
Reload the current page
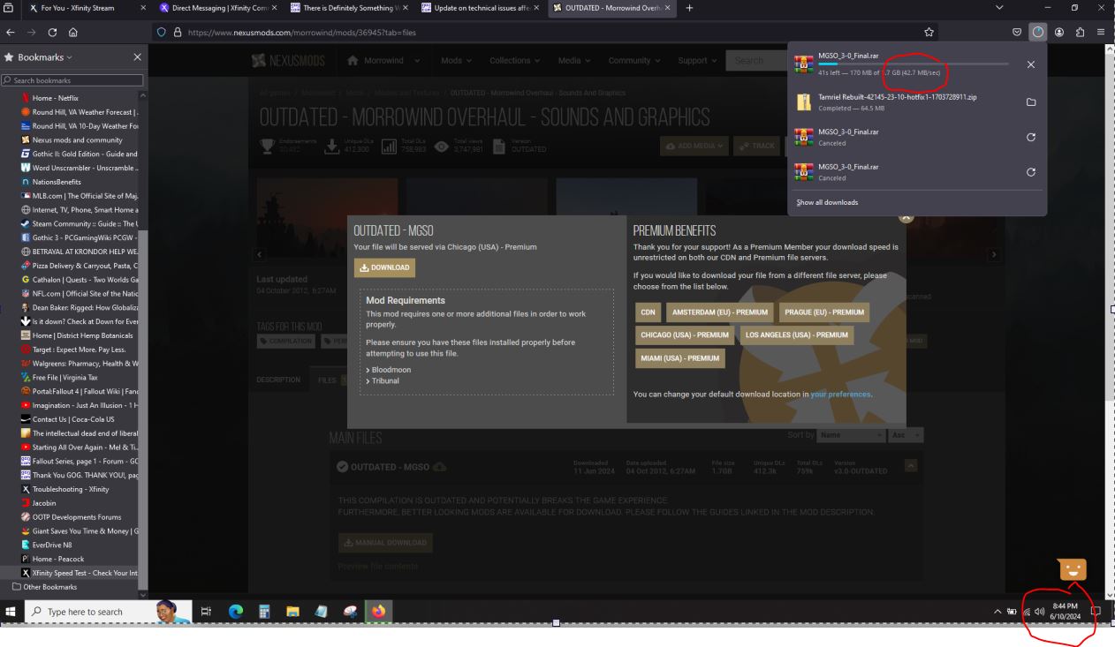click(x=54, y=33)
